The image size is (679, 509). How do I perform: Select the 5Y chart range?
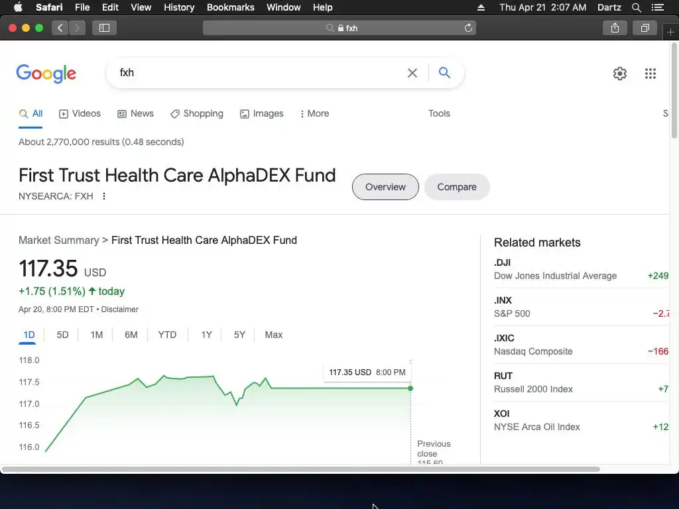click(x=239, y=335)
